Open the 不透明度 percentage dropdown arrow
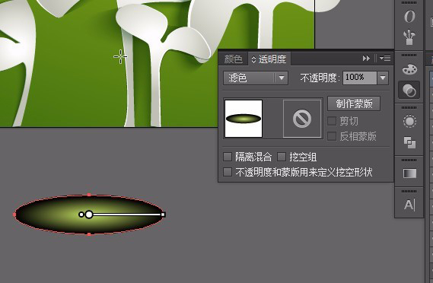Viewport: 433px width, 283px height. click(383, 78)
